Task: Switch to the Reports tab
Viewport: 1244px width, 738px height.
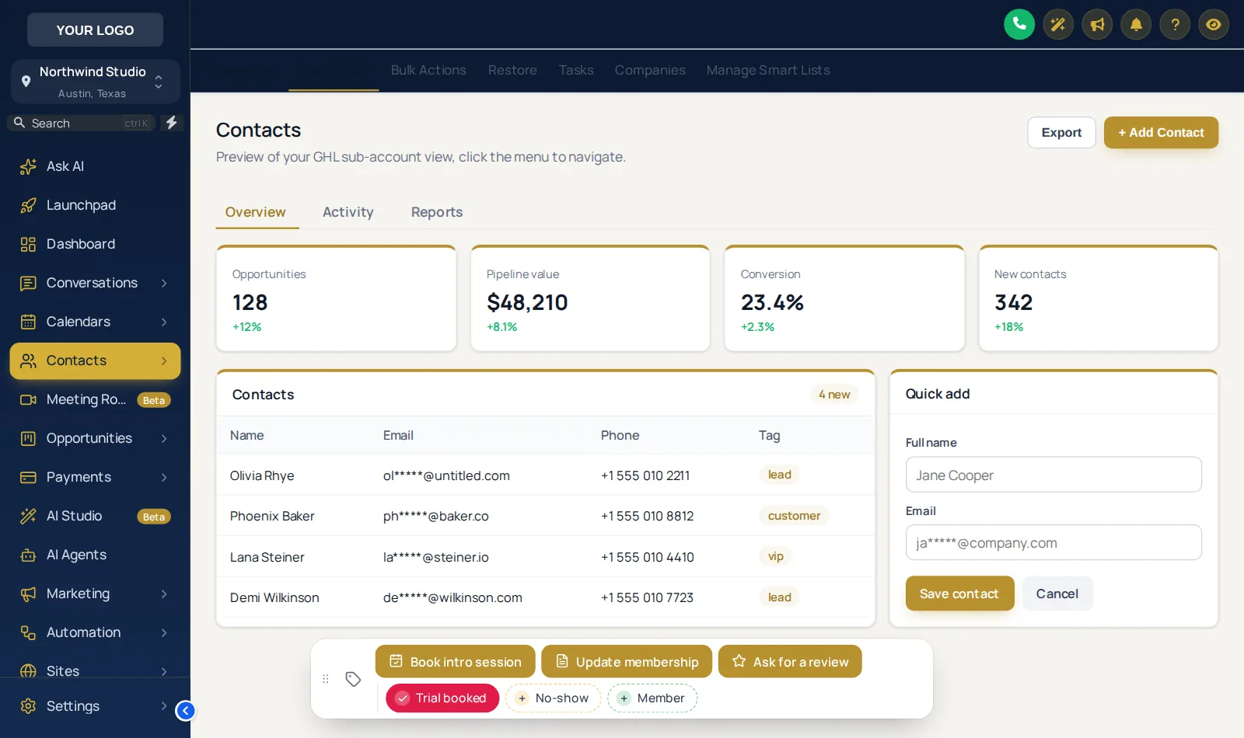Action: pos(437,212)
